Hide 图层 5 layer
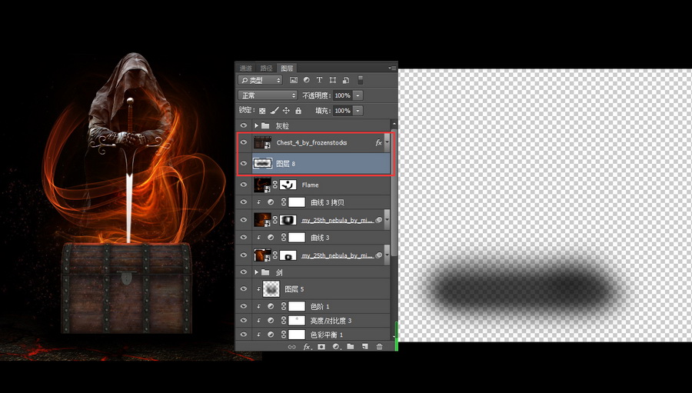Image resolution: width=692 pixels, height=393 pixels. coord(244,288)
